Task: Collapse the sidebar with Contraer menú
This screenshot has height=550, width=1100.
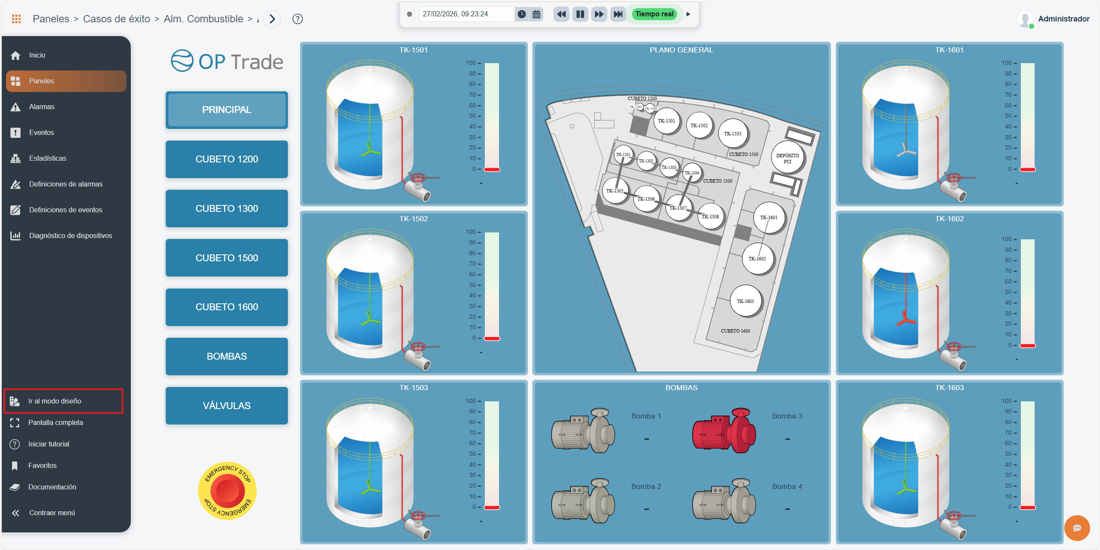Action: click(52, 513)
